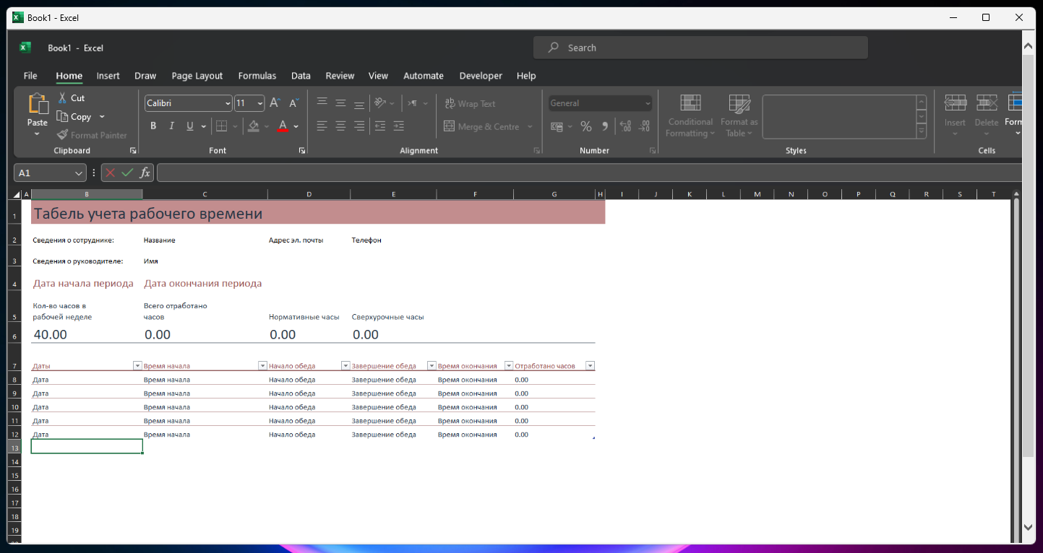Decrease font size with the smaller A icon
The image size is (1043, 553).
click(293, 103)
